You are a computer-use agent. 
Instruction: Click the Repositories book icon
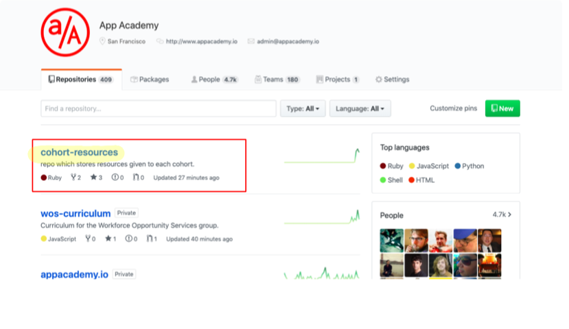51,79
